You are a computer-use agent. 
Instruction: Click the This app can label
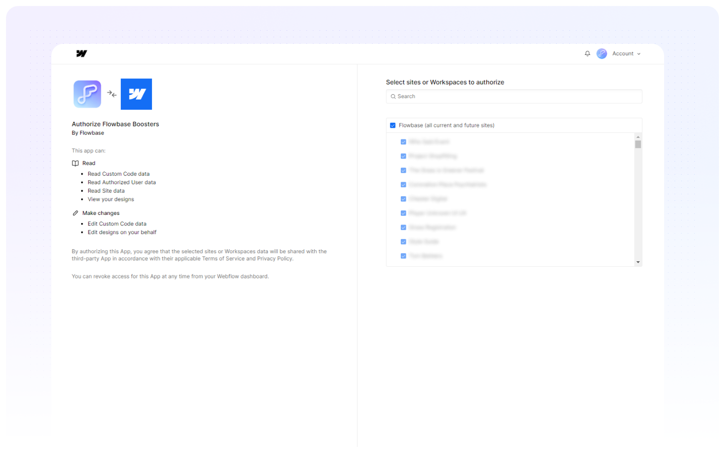click(89, 150)
